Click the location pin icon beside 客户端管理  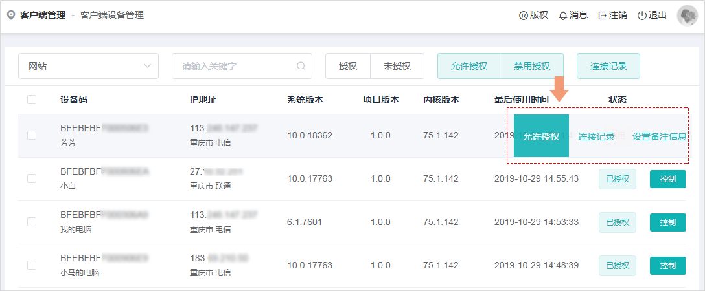pyautogui.click(x=11, y=15)
